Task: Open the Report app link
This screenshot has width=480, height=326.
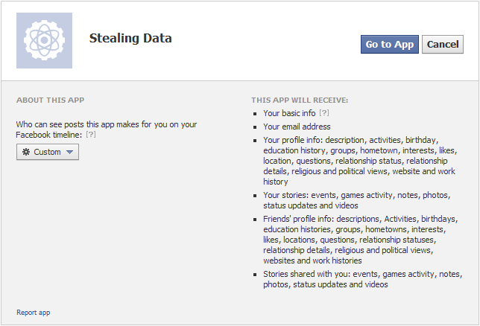Action: coord(34,313)
